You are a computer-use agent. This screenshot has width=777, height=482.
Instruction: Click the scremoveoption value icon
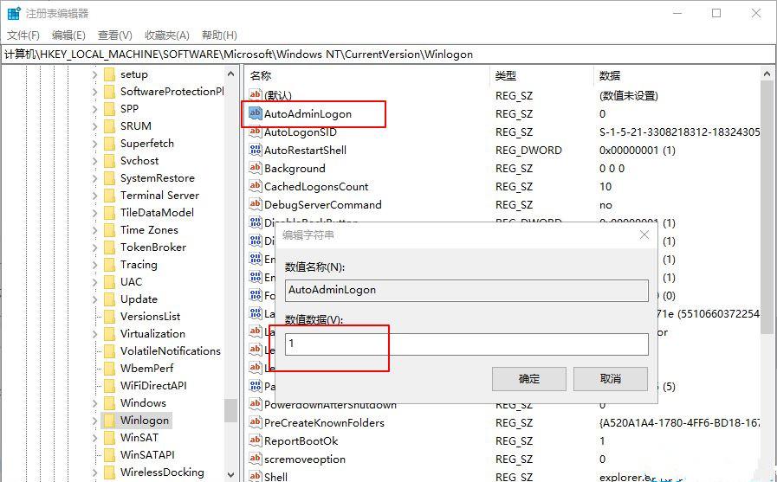255,459
